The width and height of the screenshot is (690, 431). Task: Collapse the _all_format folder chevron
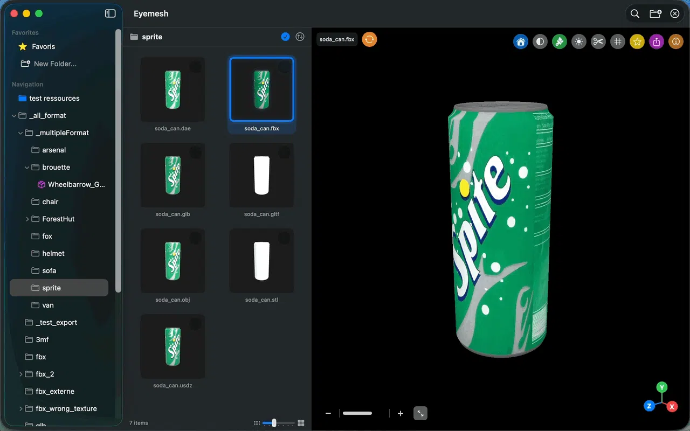pyautogui.click(x=14, y=115)
